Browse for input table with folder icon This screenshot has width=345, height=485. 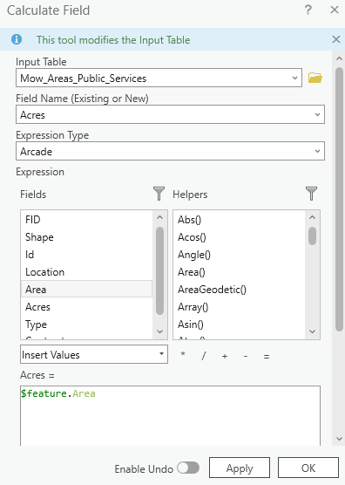click(x=315, y=78)
